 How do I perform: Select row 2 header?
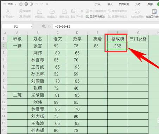[x=4, y=45]
